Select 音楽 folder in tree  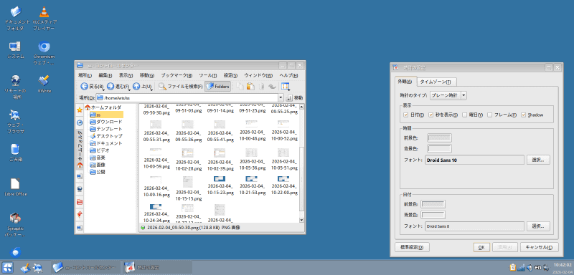click(98, 158)
